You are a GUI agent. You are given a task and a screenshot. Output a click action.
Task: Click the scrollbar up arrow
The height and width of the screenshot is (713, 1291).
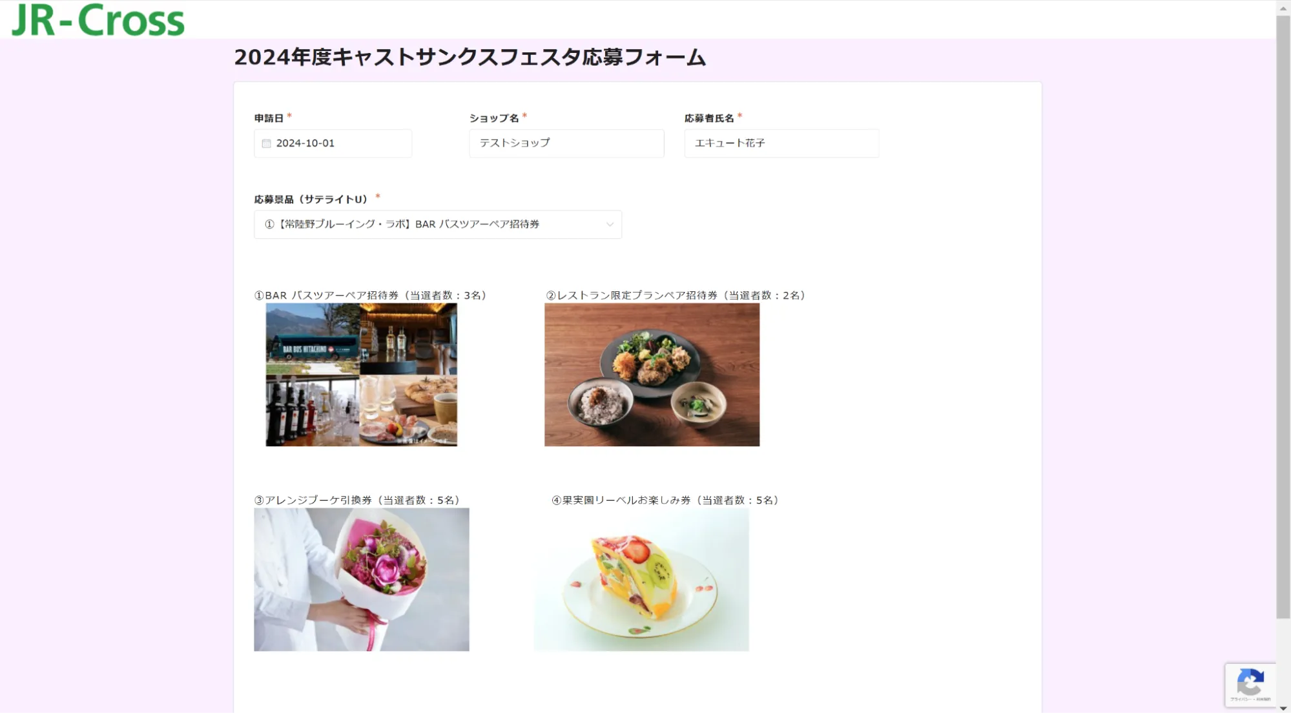[x=1283, y=7]
